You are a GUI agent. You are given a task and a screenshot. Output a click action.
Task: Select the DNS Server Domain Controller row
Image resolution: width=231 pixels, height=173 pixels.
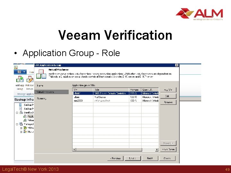[x=116, y=93]
